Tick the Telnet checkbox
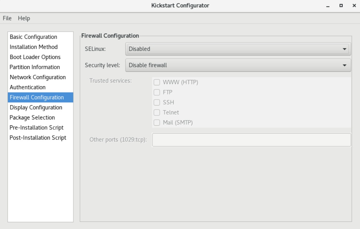Screen dimensions: 360x229 [x=157, y=112]
